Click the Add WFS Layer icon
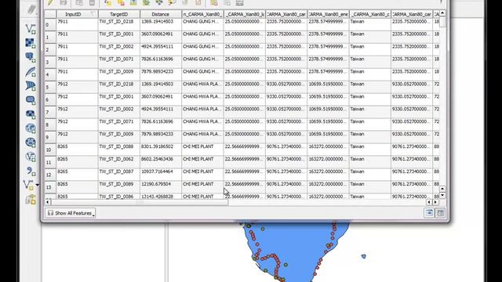 [31, 157]
